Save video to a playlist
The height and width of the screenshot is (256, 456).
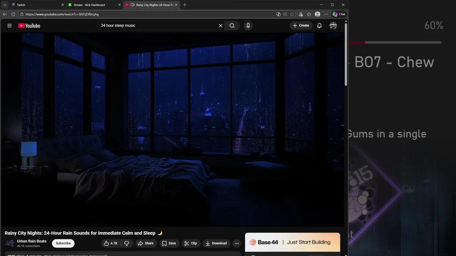click(169, 243)
